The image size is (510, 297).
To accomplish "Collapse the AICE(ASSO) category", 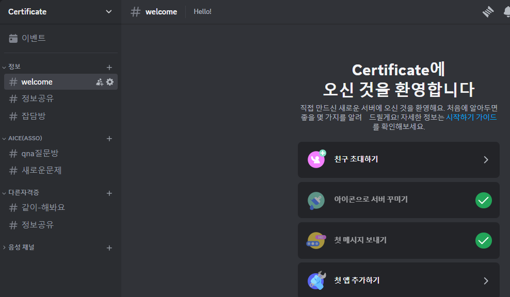I will (22, 138).
